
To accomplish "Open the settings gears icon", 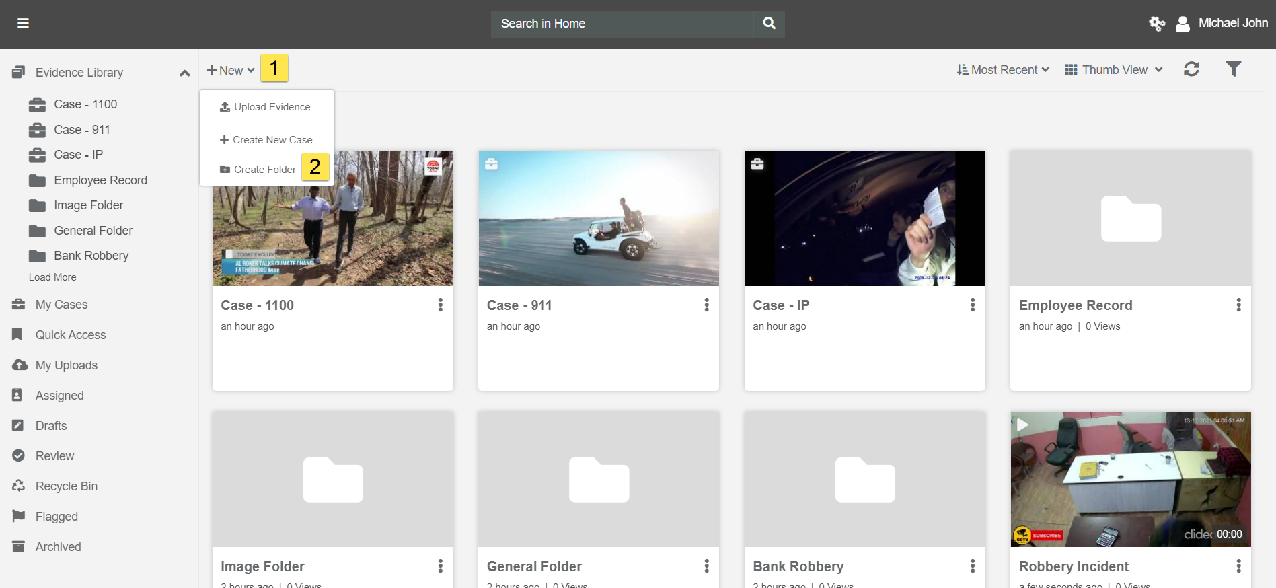I will (1156, 24).
